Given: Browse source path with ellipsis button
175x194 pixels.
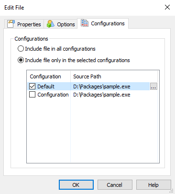Looking at the screenshot, I should tap(153, 86).
